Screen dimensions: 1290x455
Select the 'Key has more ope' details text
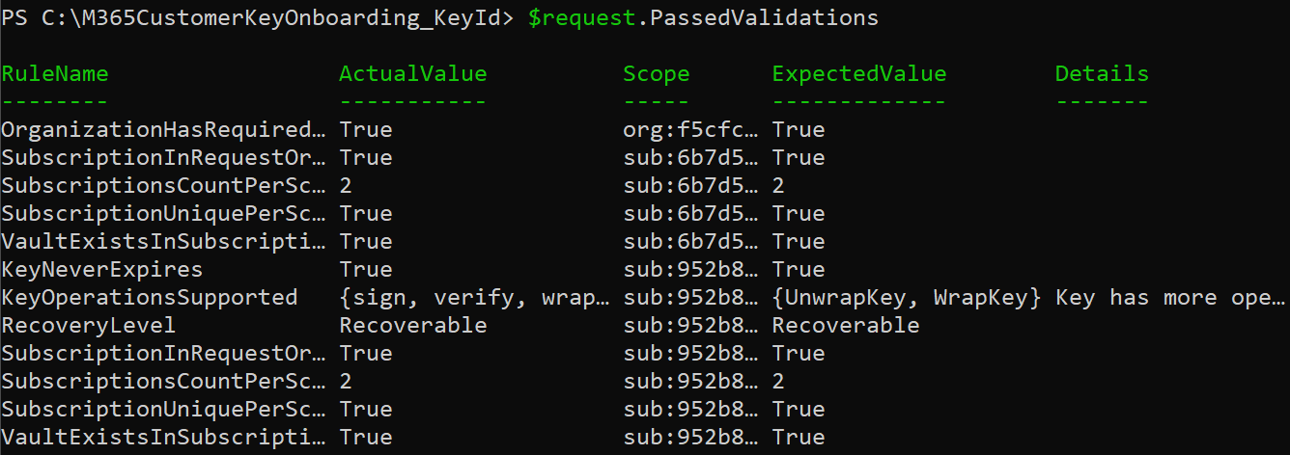click(1170, 297)
